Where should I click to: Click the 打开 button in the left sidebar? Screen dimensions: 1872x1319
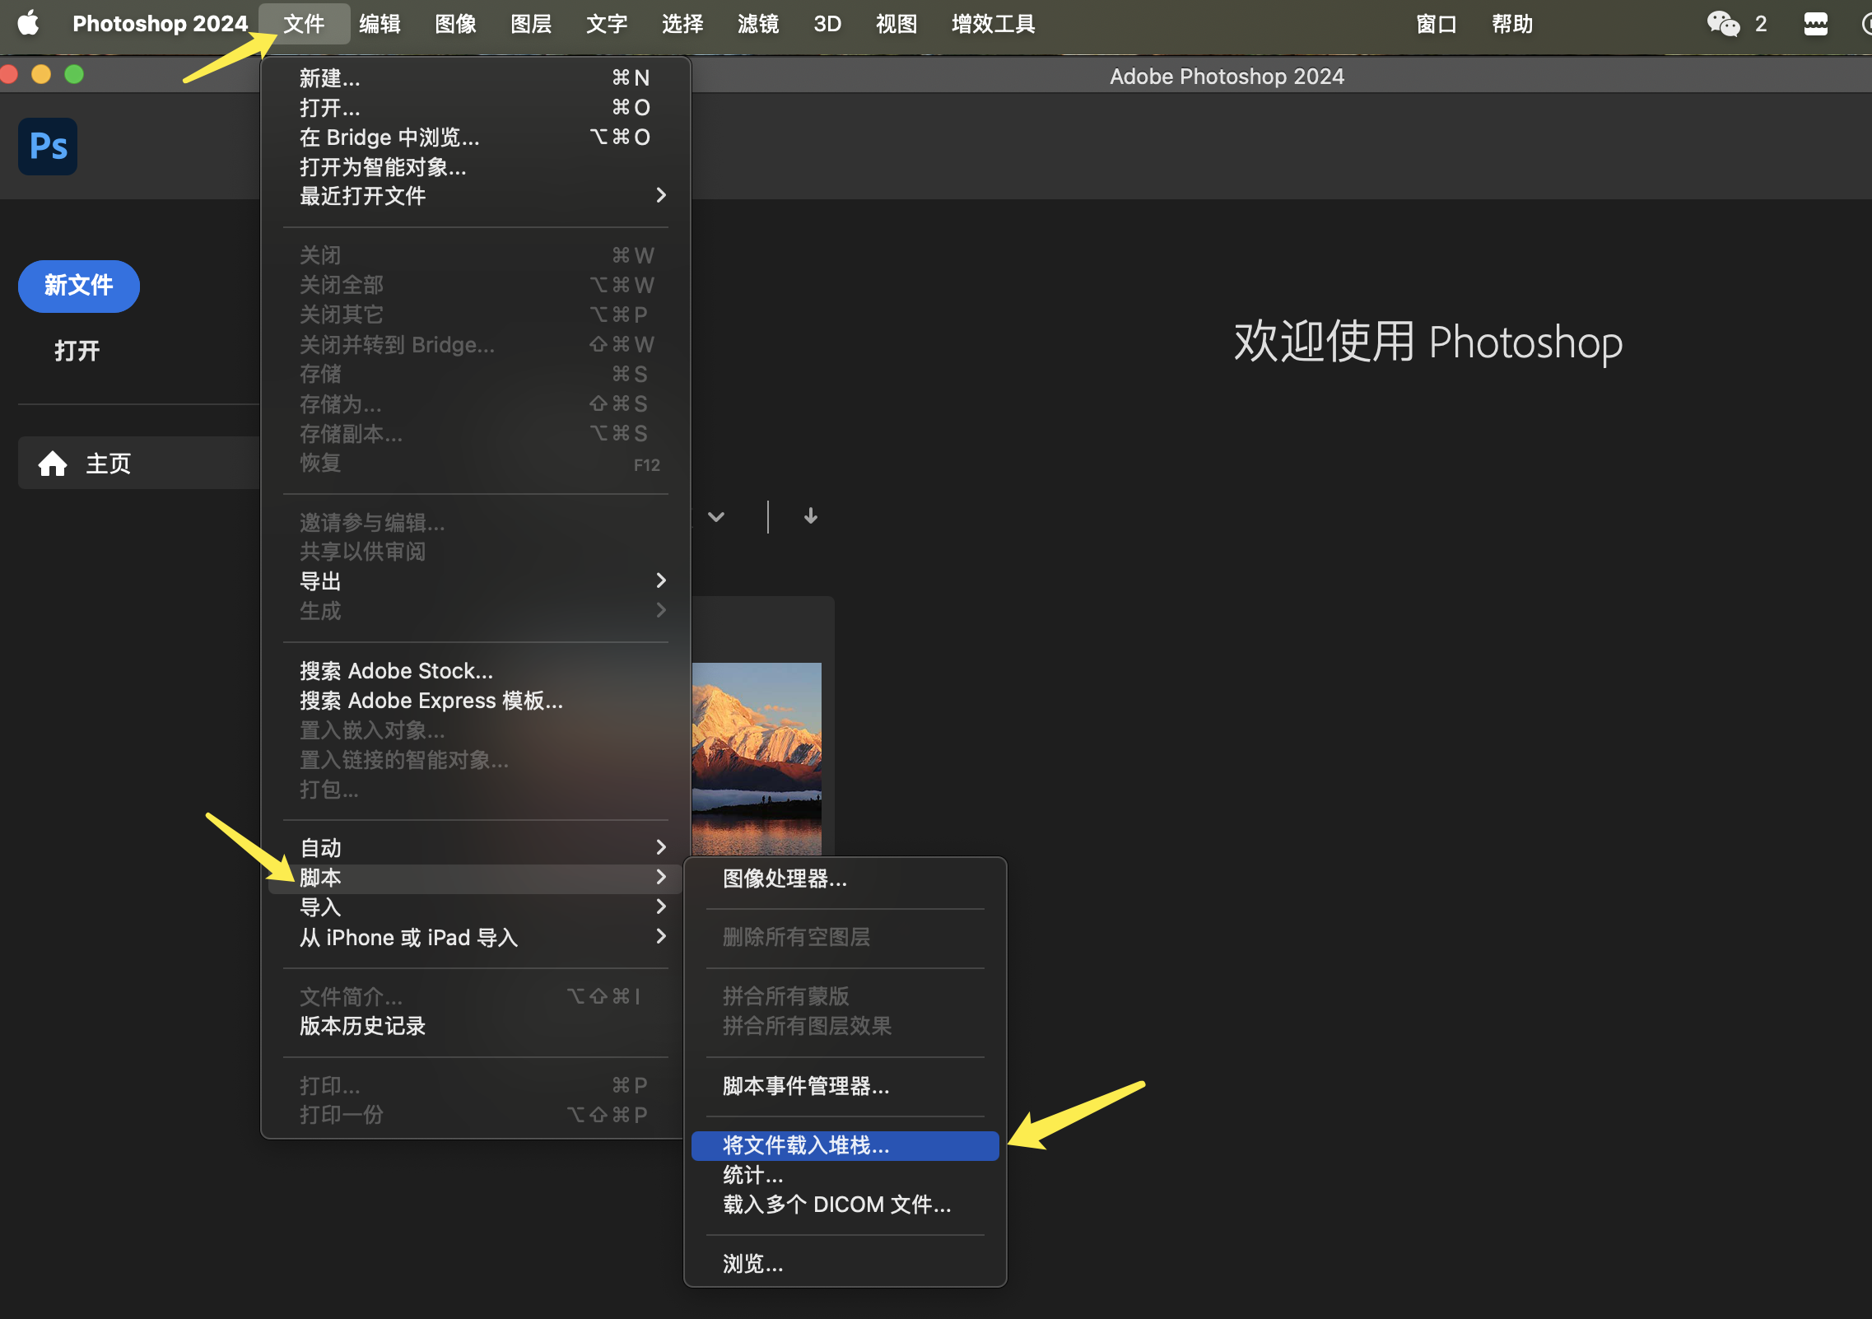(x=77, y=352)
